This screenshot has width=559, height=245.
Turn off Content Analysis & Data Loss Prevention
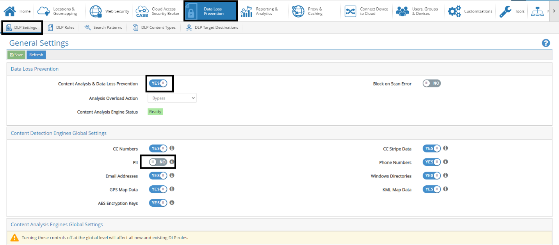(158, 83)
